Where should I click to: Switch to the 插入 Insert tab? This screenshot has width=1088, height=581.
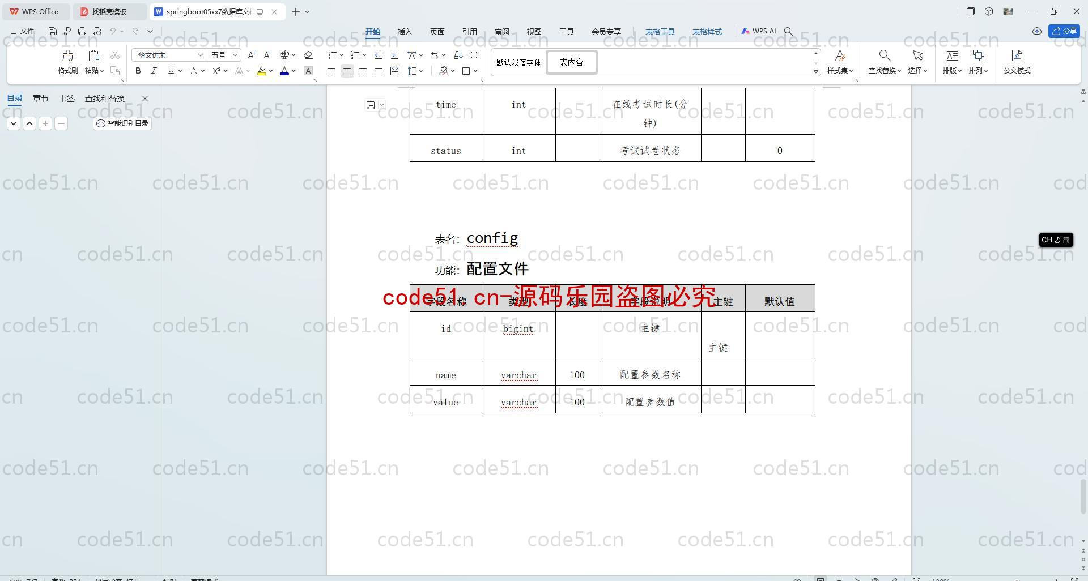click(405, 32)
